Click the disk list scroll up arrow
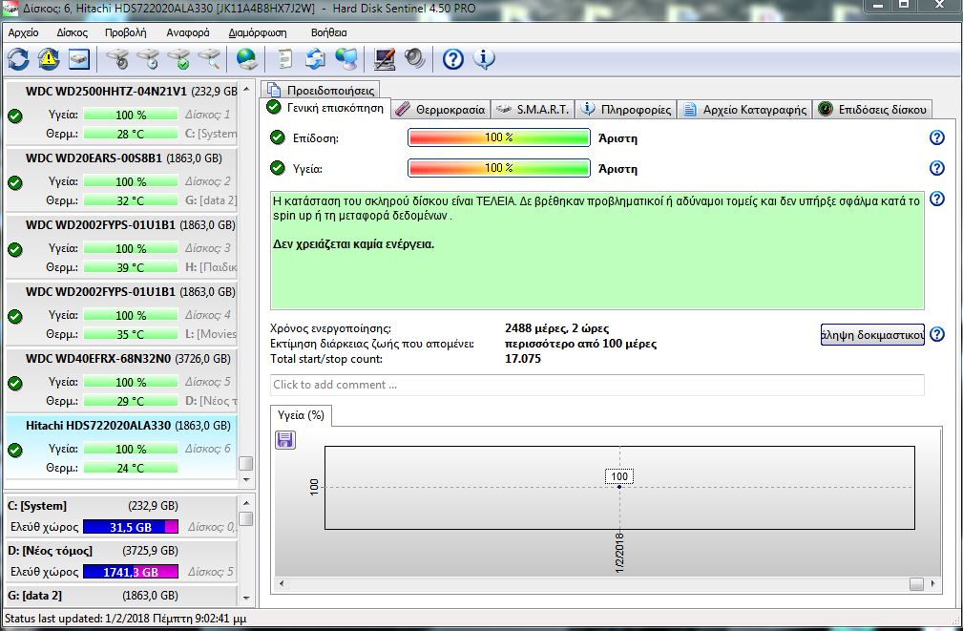Screen dimensions: 963x631 pyautogui.click(x=246, y=90)
